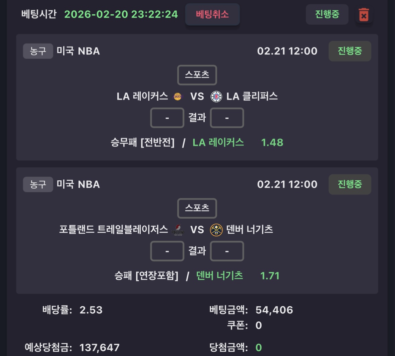Click 스포츠 label above Lakers matchup
Image resolution: width=395 pixels, height=356 pixels.
pyautogui.click(x=197, y=75)
